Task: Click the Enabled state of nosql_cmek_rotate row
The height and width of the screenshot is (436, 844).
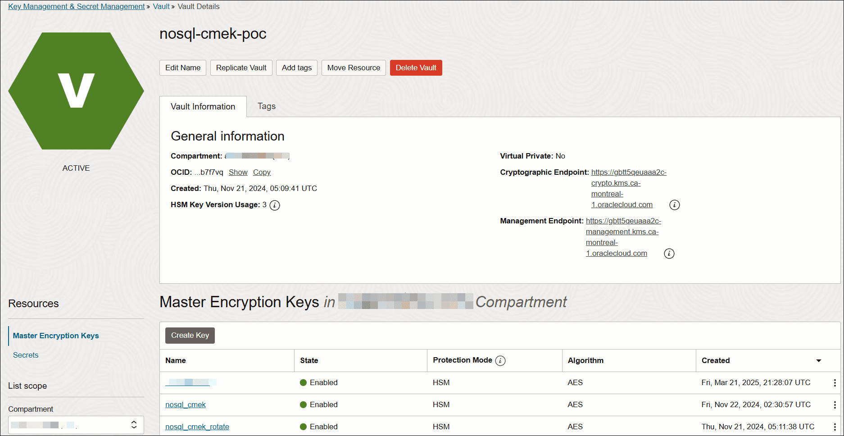Action: (319, 427)
